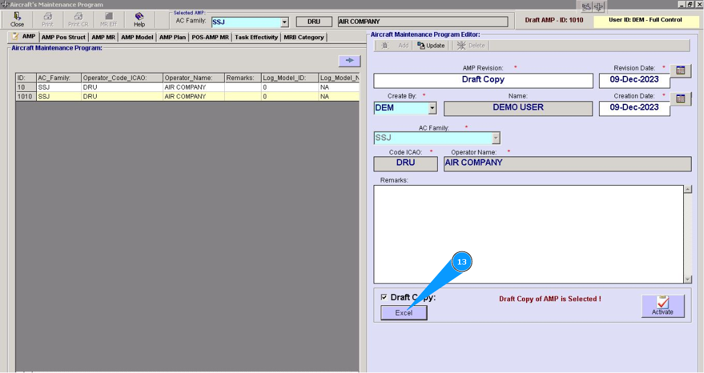This screenshot has height=373, width=704.
Task: Click the Draft AMP - ID: 1010 label
Action: pos(554,20)
